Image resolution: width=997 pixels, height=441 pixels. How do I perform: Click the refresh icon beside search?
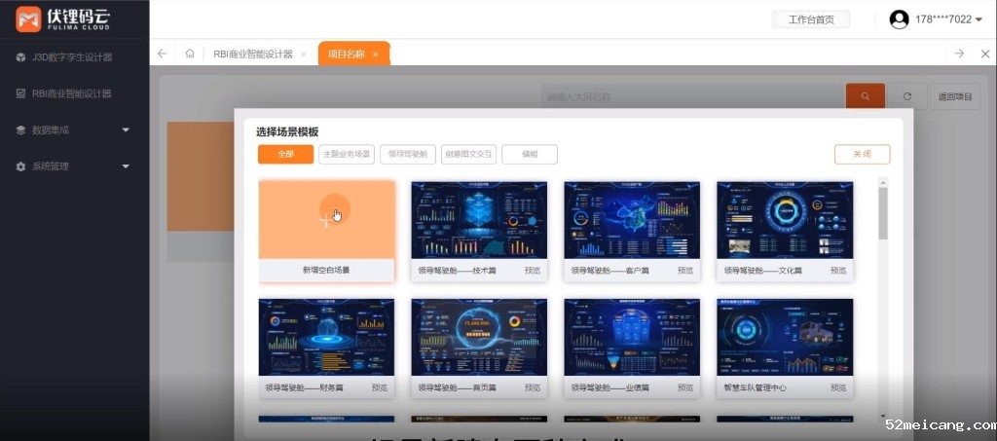pyautogui.click(x=907, y=95)
